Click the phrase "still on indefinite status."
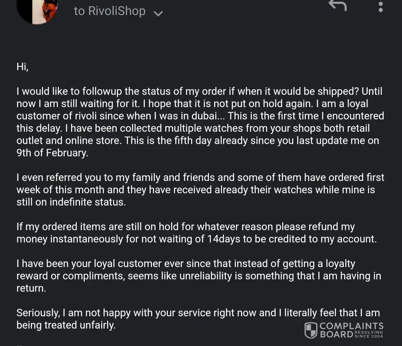 tap(70, 202)
